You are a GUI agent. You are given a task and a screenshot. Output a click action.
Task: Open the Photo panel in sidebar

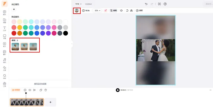click(5, 53)
